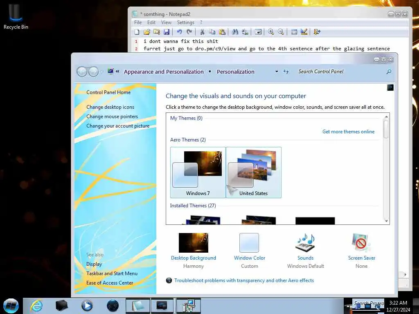Open the View menu in Notepad2
The image size is (419, 314).
166,22
